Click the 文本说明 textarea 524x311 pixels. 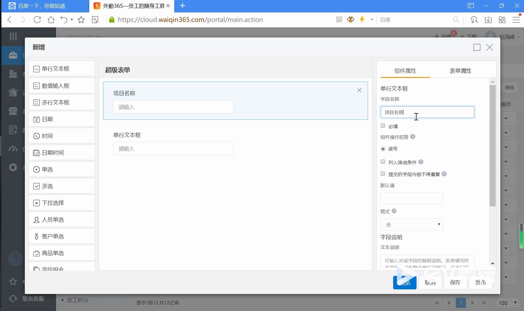click(x=428, y=261)
